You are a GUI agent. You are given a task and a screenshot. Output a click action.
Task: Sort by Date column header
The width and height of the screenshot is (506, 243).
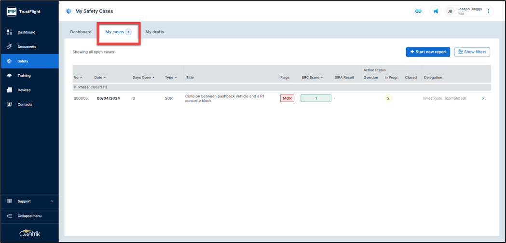tap(100, 77)
